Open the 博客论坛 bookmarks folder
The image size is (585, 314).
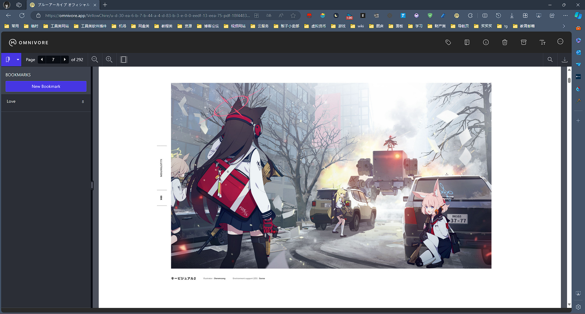(x=208, y=26)
